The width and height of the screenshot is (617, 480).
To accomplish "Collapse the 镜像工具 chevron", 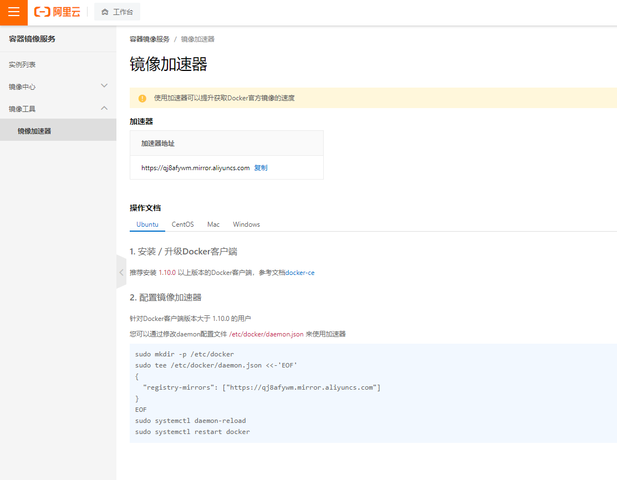I will 104,108.
